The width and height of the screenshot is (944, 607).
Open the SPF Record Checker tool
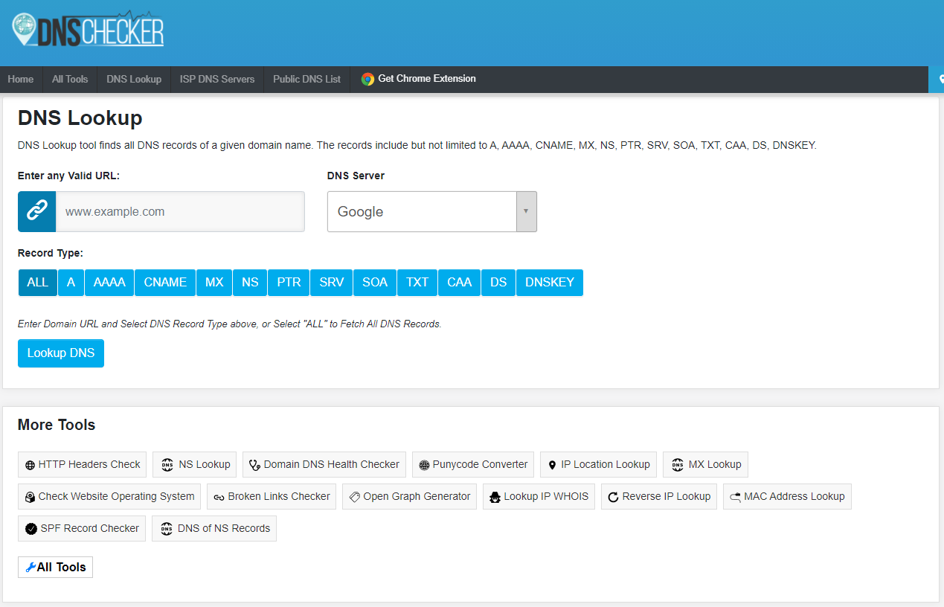(x=82, y=528)
